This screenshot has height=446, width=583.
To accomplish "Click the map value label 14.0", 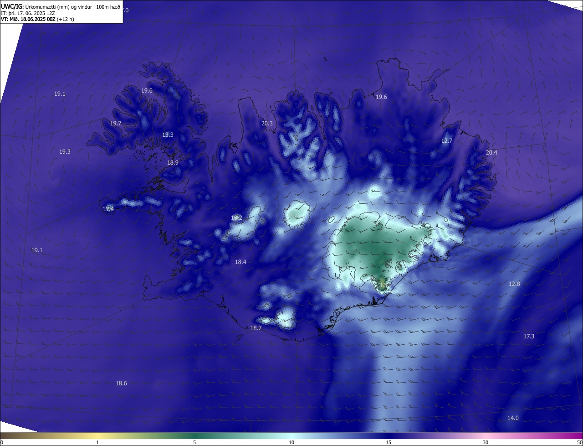I will click(513, 418).
